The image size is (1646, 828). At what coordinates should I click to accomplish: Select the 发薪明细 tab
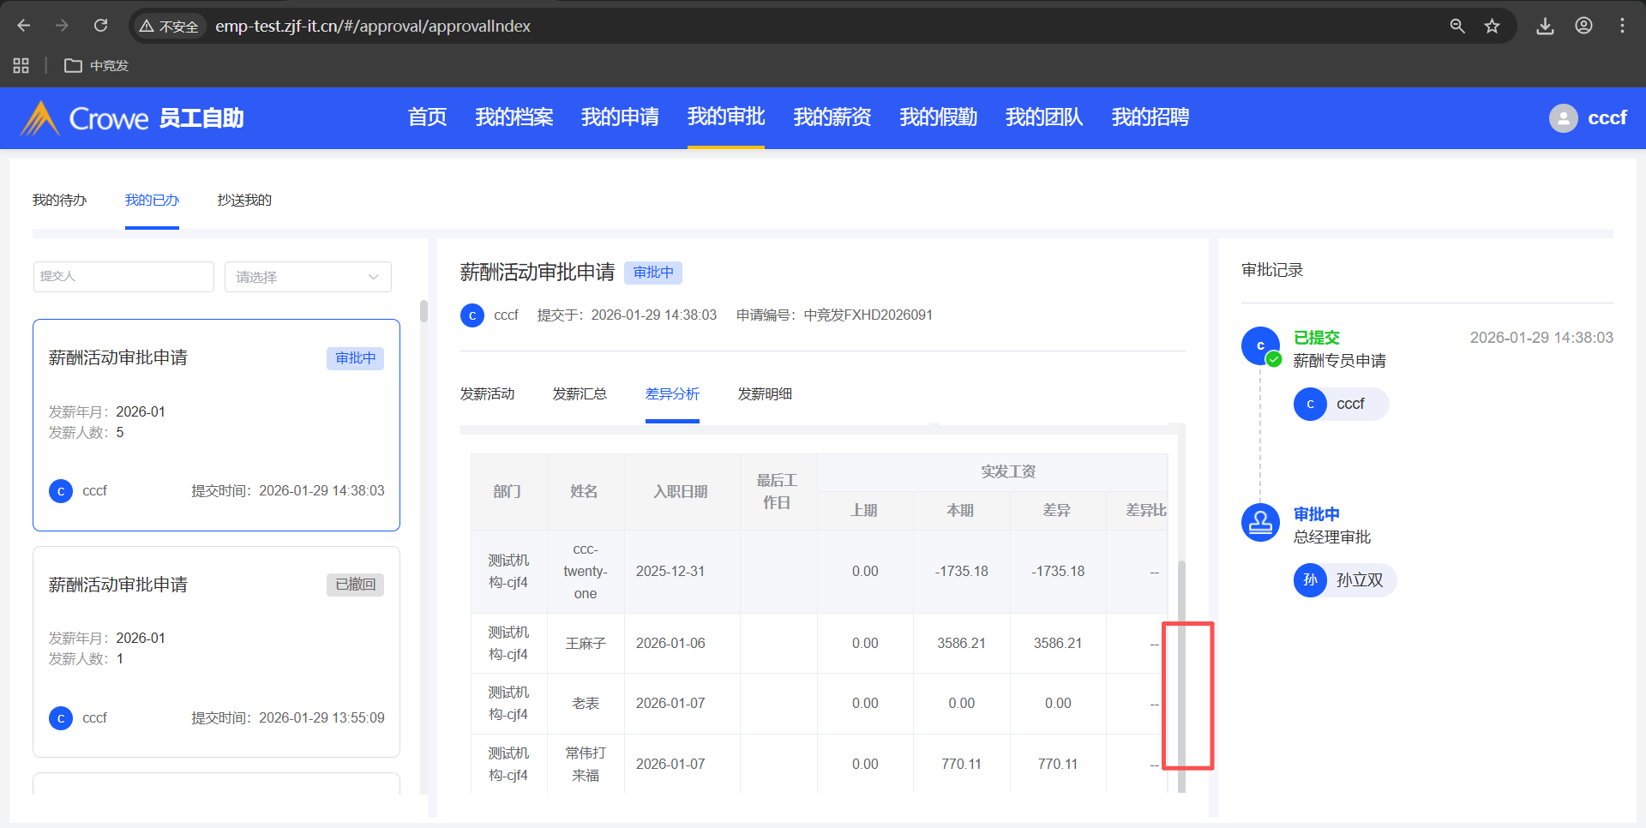pyautogui.click(x=765, y=394)
